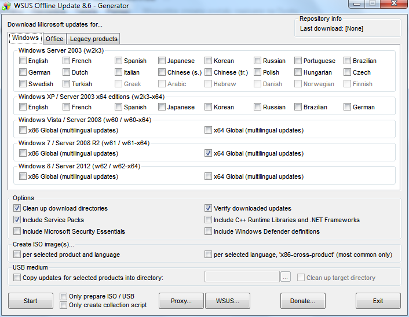Open the WSUS... settings

228,301
